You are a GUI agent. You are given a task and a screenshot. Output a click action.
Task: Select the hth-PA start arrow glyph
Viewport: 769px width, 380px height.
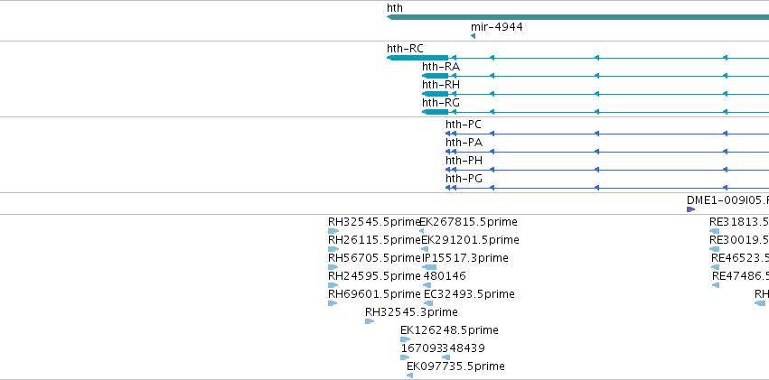[448, 152]
